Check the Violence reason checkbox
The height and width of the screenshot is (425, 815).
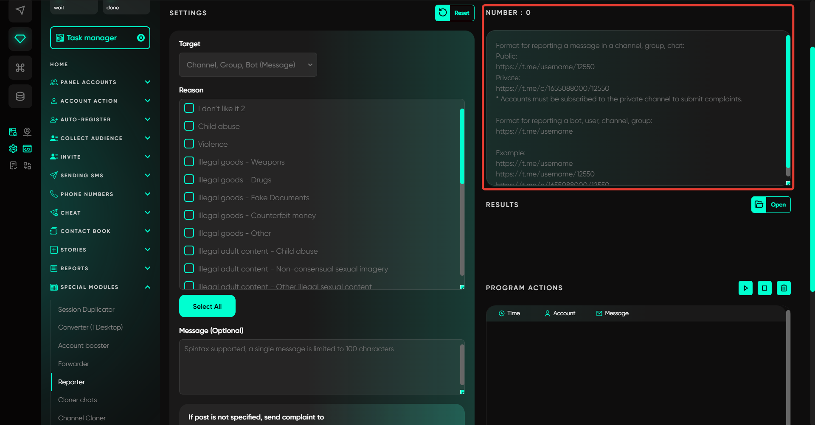click(189, 144)
